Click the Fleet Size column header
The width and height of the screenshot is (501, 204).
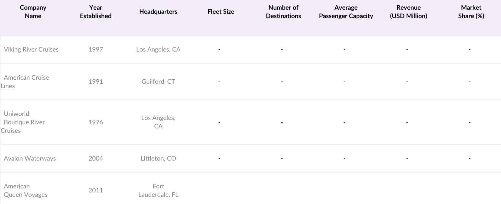tap(221, 12)
